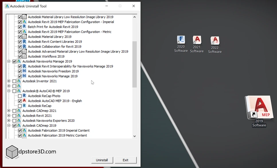Collapse the Autodesk AutoCAD MEP 2019 node
The image size is (277, 168).
[x=9, y=91]
